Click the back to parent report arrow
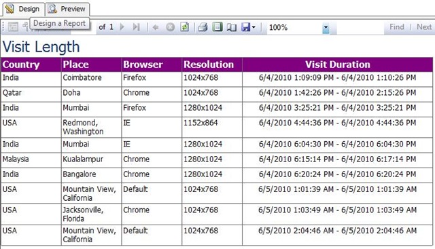Screen dimensions: 435x249 156,27
